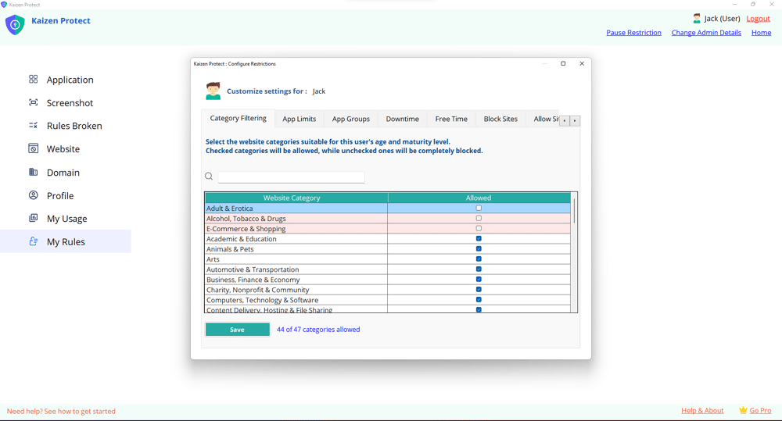Click the Screenshot capture icon in the sidebar
The height and width of the screenshot is (421, 782).
point(33,102)
